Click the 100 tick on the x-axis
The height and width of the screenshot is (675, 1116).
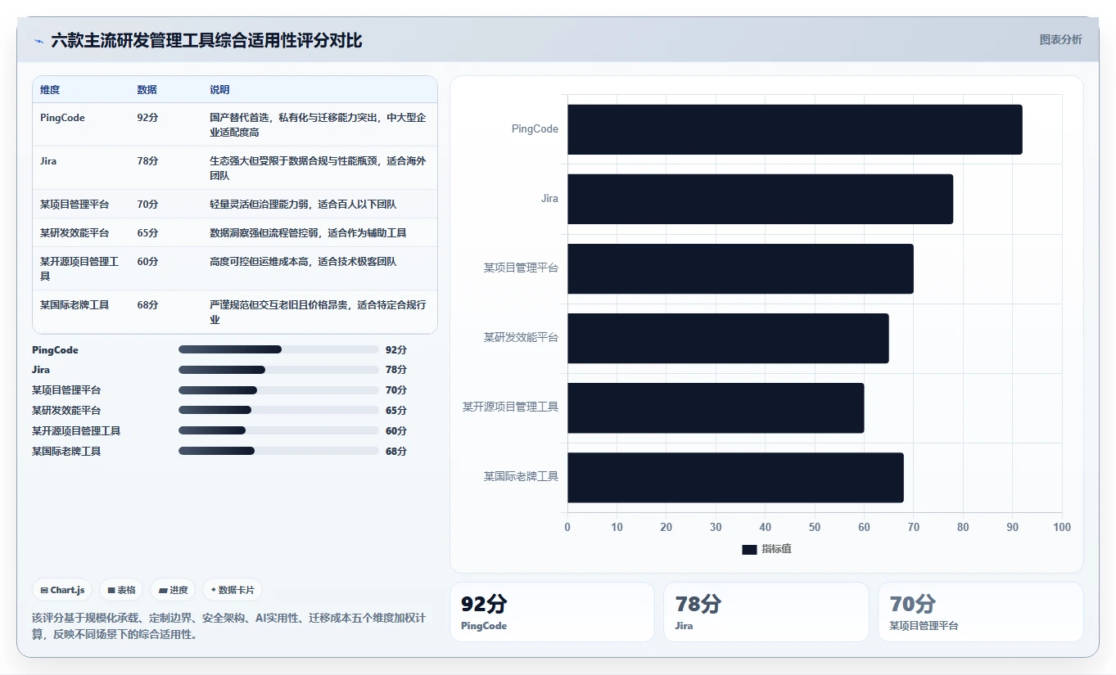(x=1062, y=528)
